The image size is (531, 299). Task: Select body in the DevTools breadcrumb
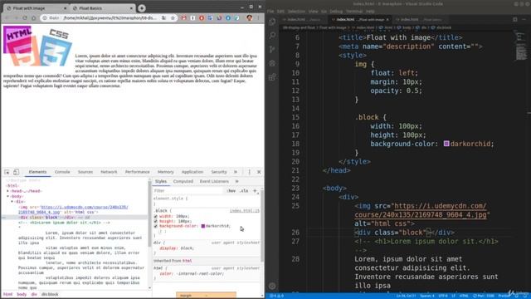pos(22,294)
